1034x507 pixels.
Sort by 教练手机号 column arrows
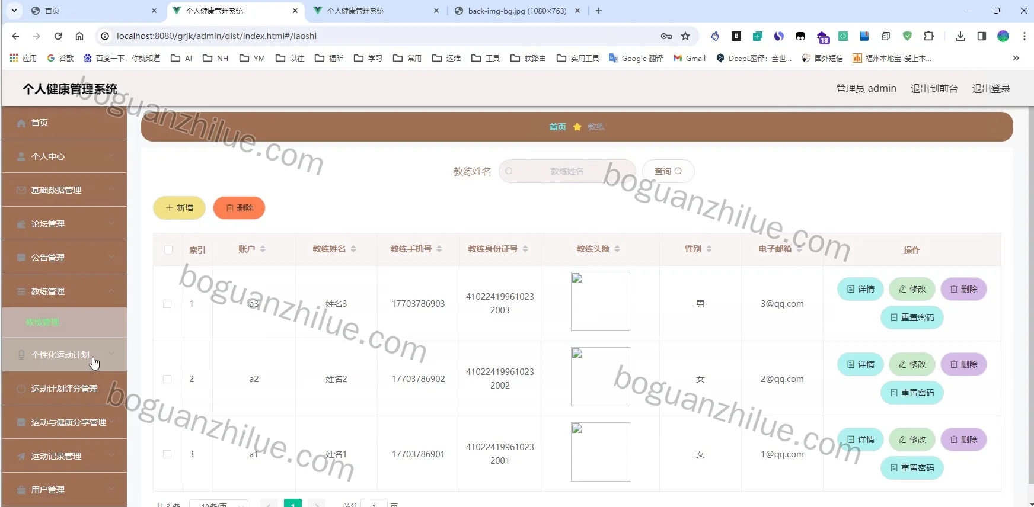click(439, 249)
